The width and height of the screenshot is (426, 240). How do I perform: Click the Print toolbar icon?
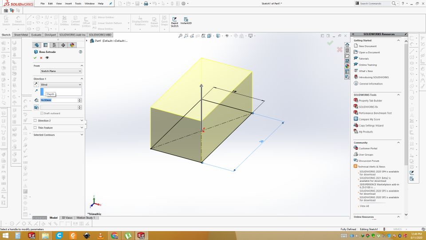146,4
